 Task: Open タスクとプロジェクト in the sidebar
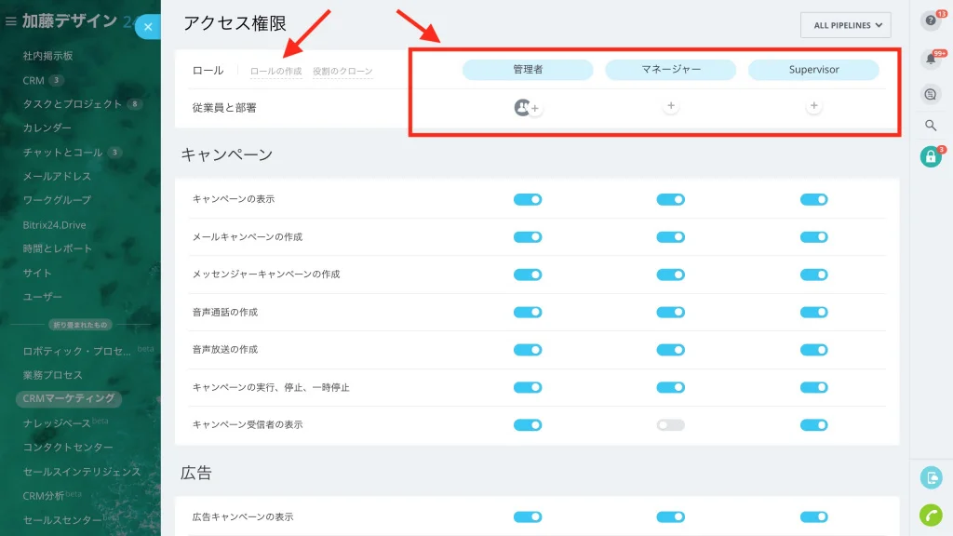73,104
